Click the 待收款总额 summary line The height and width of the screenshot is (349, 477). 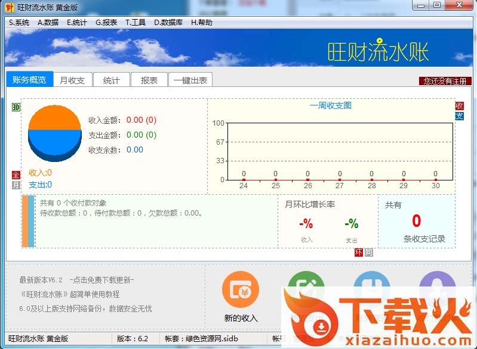121,213
